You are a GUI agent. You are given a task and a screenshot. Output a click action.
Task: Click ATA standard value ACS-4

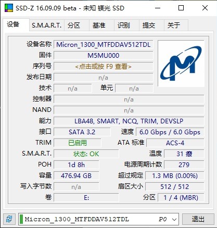pyautogui.click(x=175, y=143)
